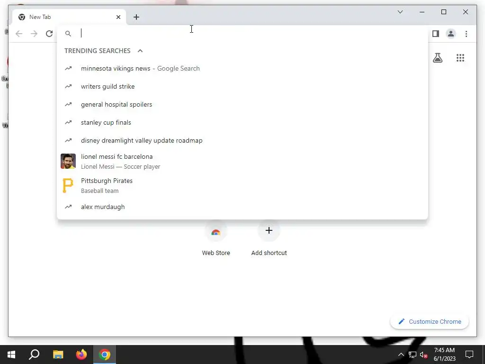The width and height of the screenshot is (485, 364).
Task: Collapse the Trending Searches section
Action: point(140,51)
